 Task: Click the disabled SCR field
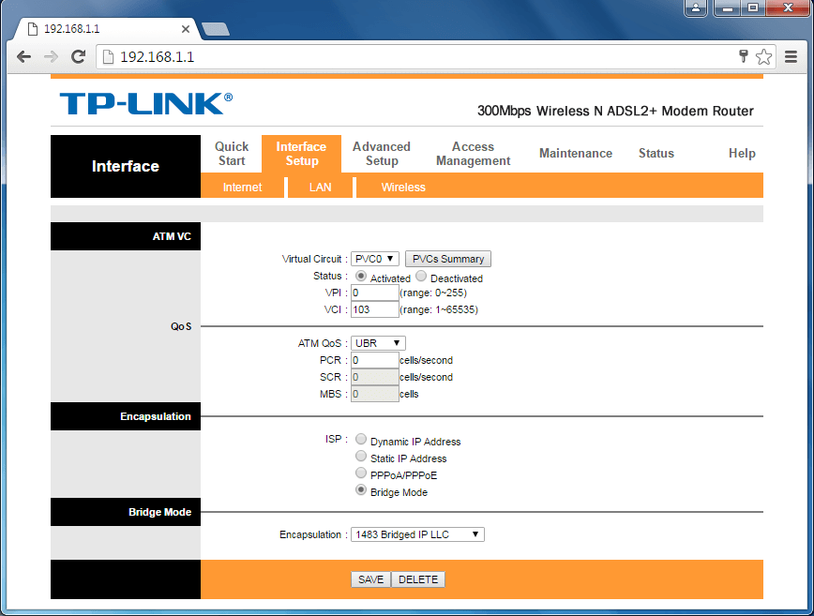375,377
